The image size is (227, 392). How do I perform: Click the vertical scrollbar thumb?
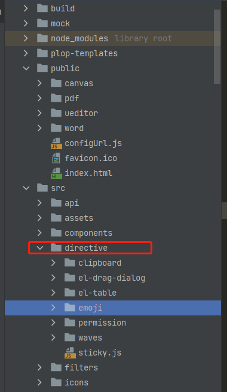(217, 47)
